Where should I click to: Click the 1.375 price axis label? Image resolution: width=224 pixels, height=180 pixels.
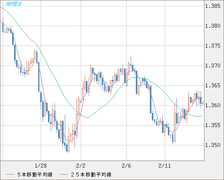coord(213,46)
